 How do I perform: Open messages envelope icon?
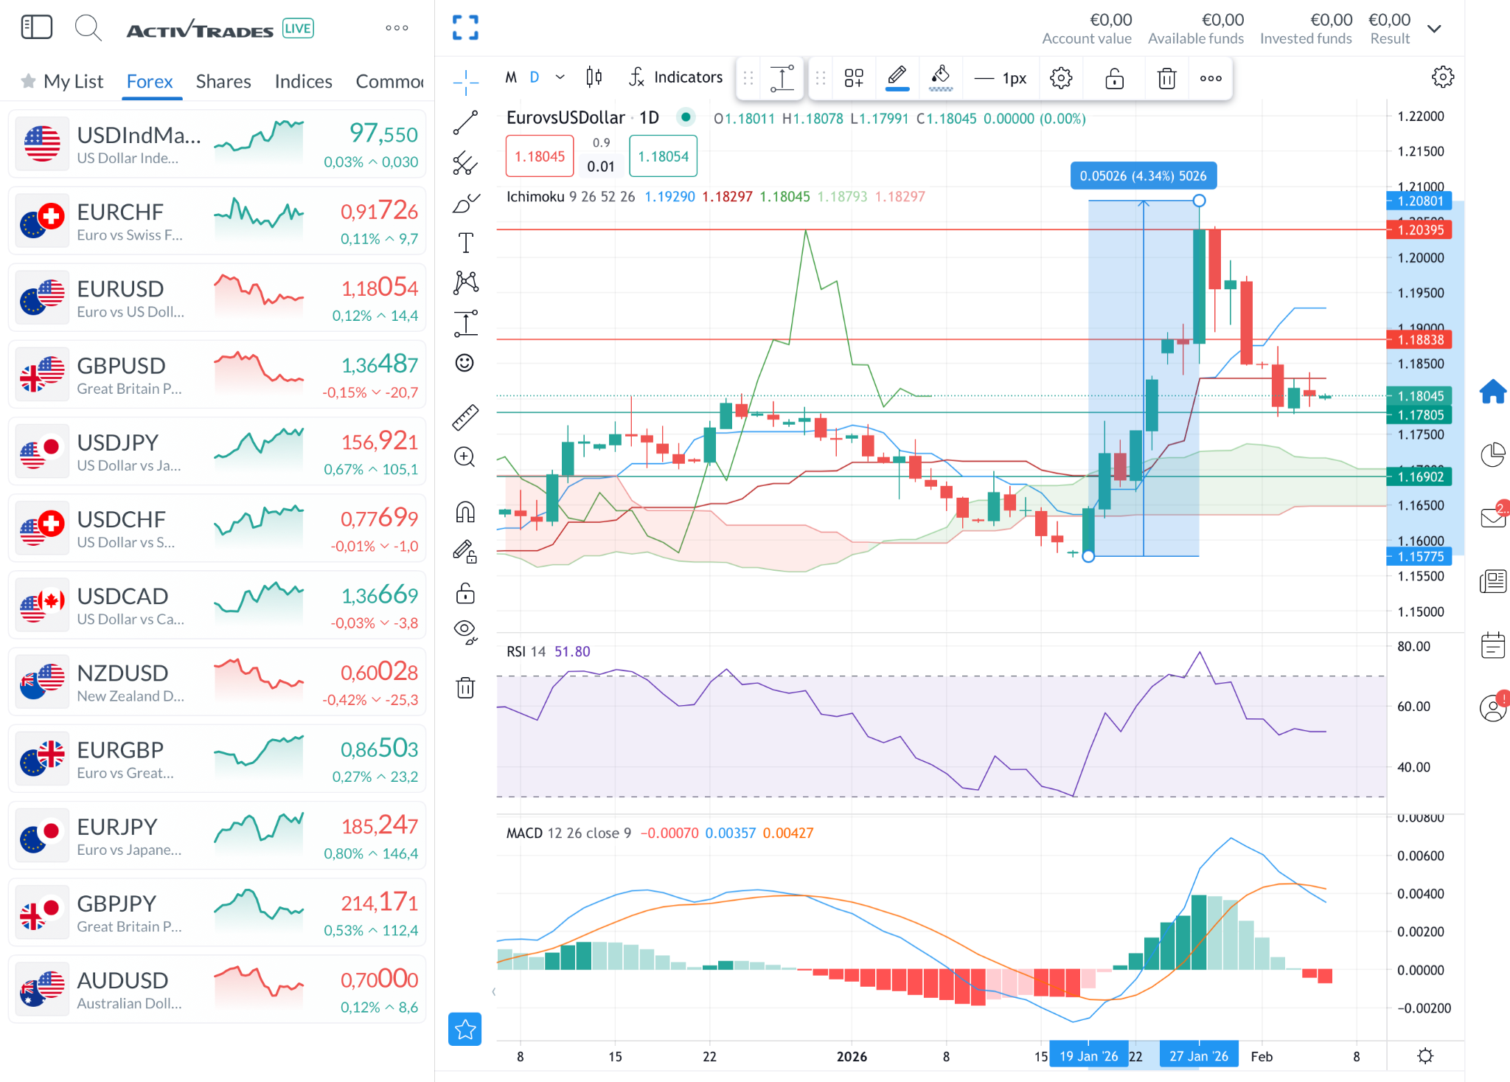tap(1493, 517)
